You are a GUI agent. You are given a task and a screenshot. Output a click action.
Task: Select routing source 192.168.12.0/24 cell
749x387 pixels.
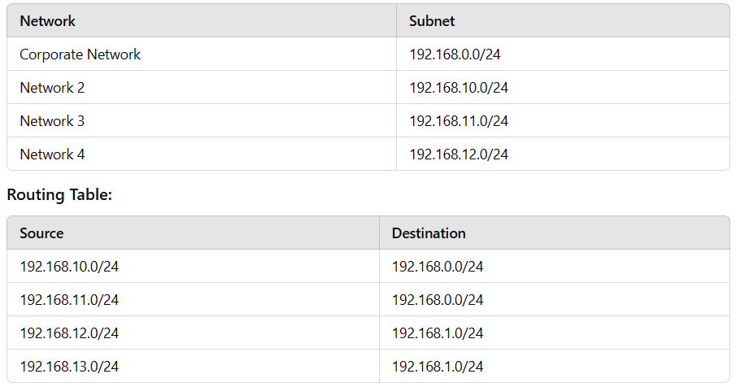click(x=69, y=333)
